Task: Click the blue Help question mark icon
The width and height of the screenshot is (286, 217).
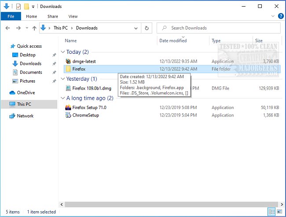Action: click(281, 16)
